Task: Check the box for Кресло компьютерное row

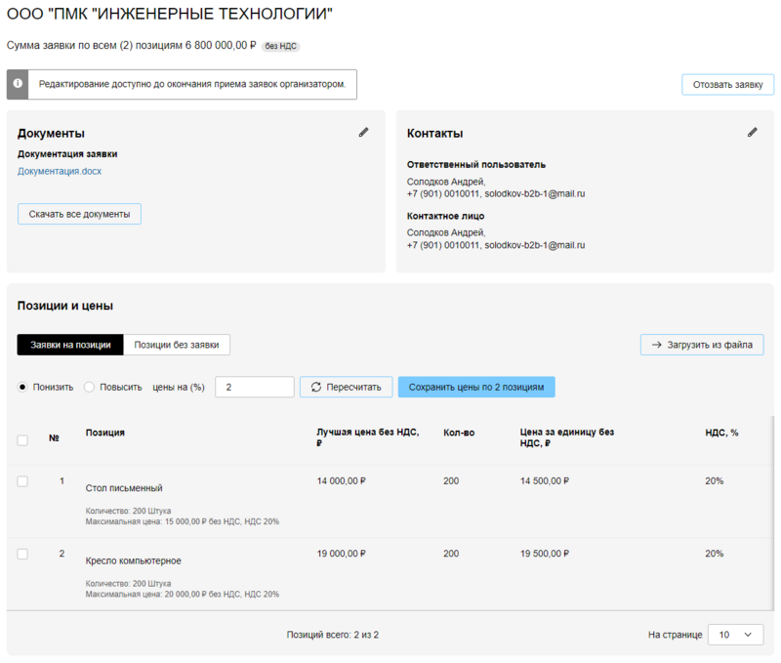Action: 23,555
